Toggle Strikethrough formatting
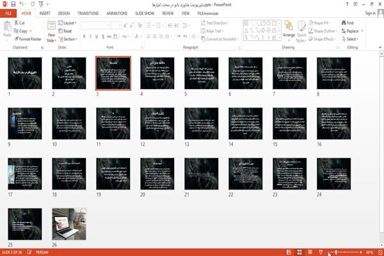Screen dimensions: 384x256 109,36
